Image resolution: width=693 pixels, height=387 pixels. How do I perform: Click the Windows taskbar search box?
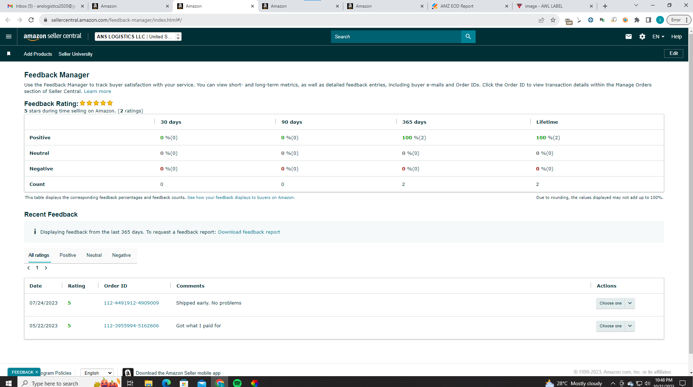pos(69,383)
